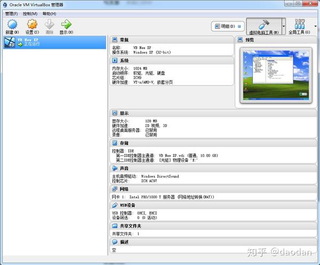Screen dimensions: 320x265
Task: Click the 共享文件夹 (Shared Folders) section icon
Action: pos(115,226)
